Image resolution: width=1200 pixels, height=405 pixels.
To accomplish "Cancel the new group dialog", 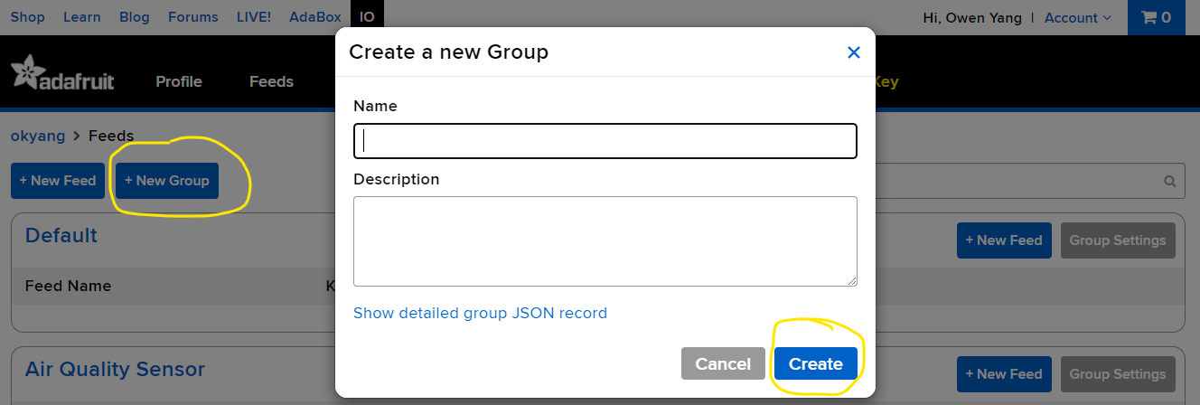I will [722, 363].
